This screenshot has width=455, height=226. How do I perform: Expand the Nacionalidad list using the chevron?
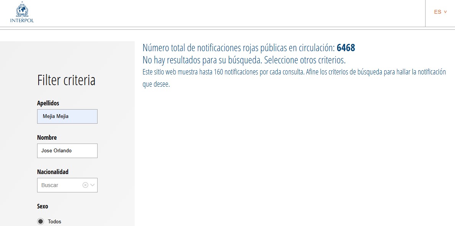coord(93,185)
